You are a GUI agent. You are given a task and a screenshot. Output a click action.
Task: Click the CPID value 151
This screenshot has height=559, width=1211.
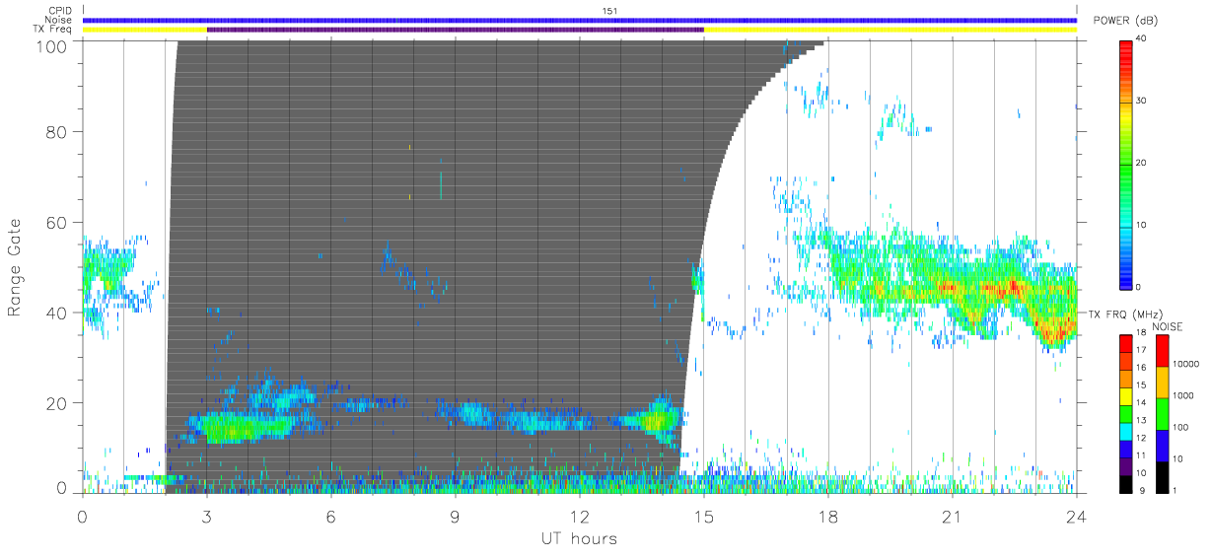608,11
